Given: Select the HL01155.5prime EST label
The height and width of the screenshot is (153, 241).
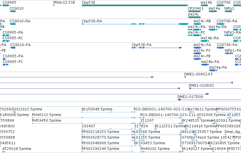Looking at the screenshot, I should (146, 138).
